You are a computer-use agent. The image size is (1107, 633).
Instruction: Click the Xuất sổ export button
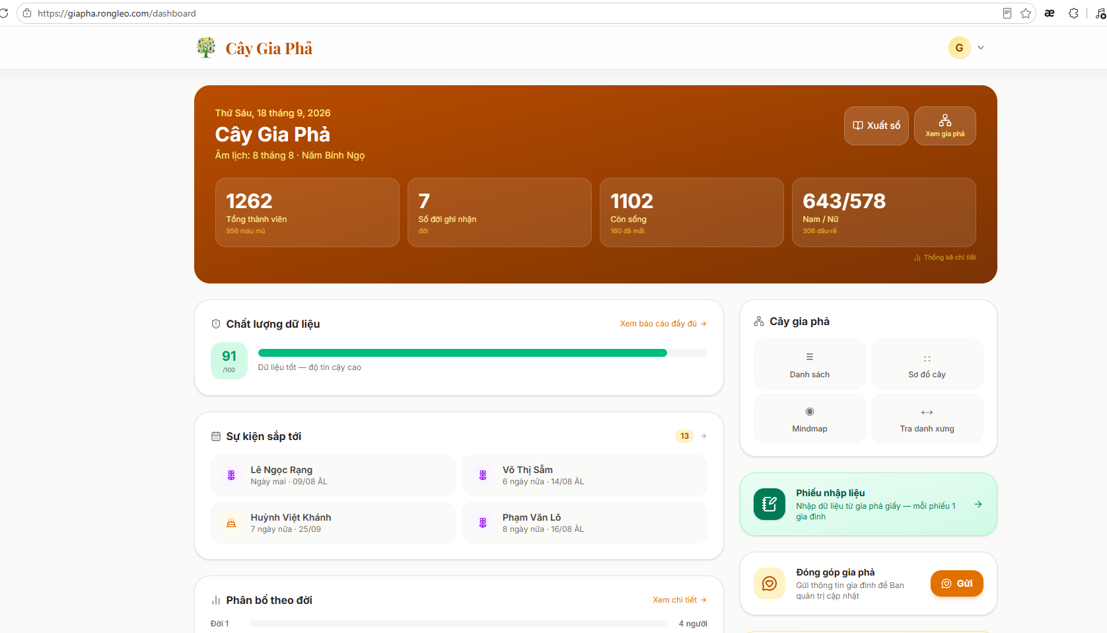(x=876, y=126)
